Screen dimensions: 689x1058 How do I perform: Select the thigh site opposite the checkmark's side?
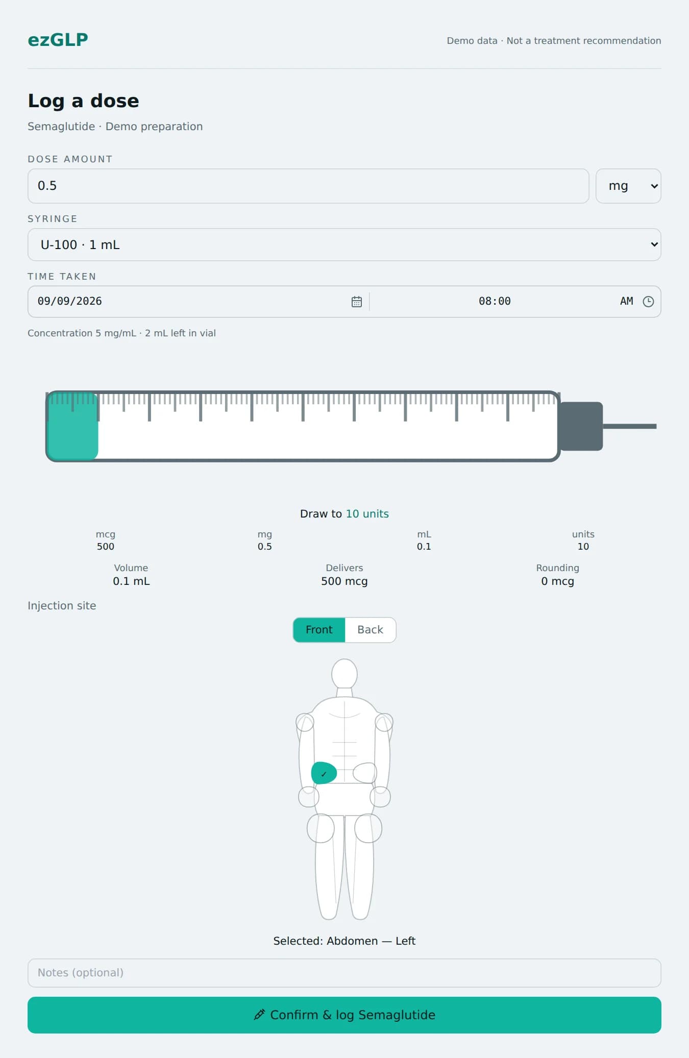[x=368, y=828]
